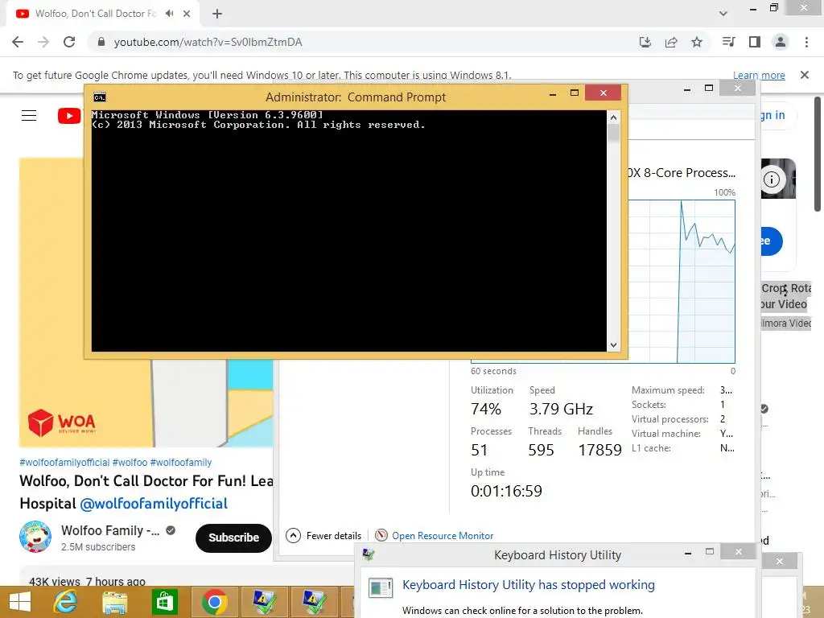This screenshot has width=824, height=618.
Task: Reload the YouTube page
Action: click(x=69, y=42)
